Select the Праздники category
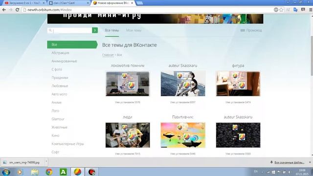Viewport: 313px width, 176px height. tap(60, 78)
